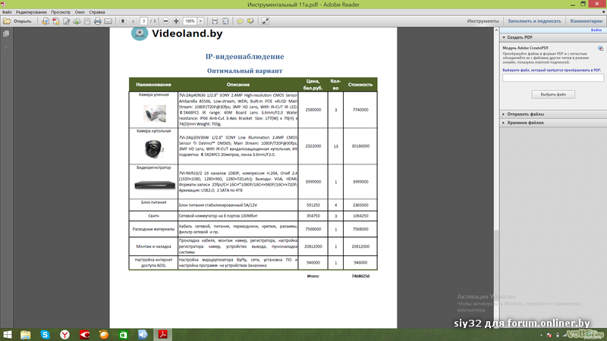Go to previous page with up arrow
Screen dimensions: 607x341
pos(123,21)
